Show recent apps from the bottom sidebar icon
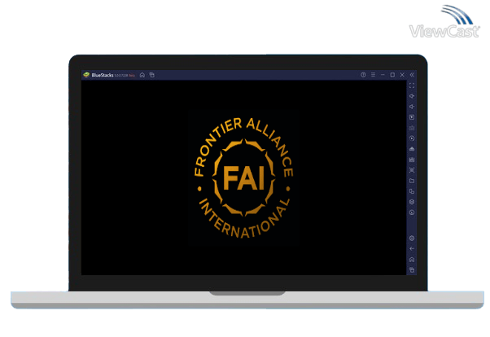Image resolution: width=490 pixels, height=337 pixels. (412, 270)
